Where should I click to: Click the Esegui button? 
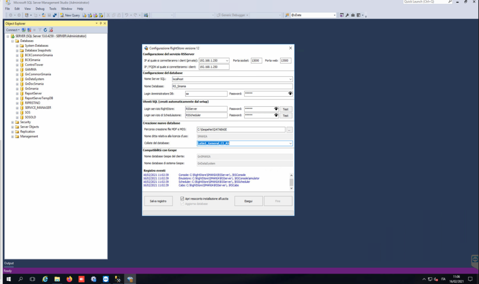pos(248,201)
